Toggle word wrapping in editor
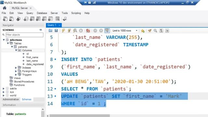The image size is (208, 117). 167,31
